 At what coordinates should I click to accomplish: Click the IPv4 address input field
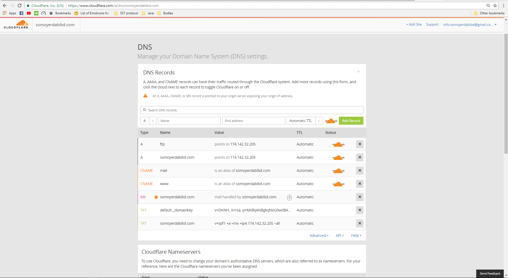pyautogui.click(x=254, y=121)
